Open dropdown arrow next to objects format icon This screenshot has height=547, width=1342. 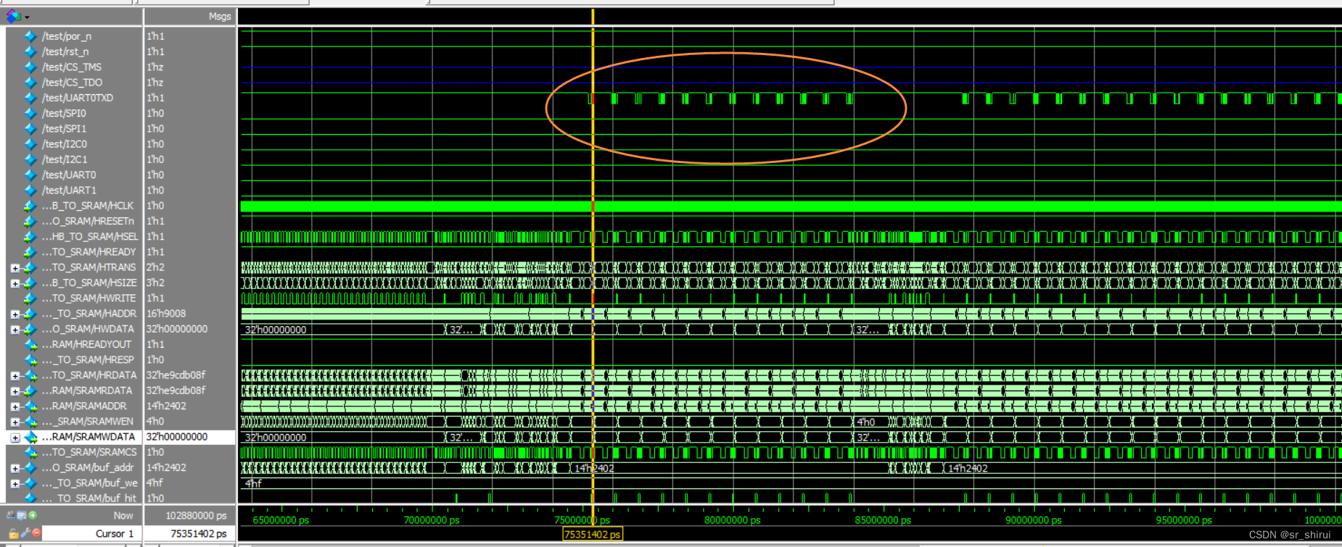pos(27,17)
